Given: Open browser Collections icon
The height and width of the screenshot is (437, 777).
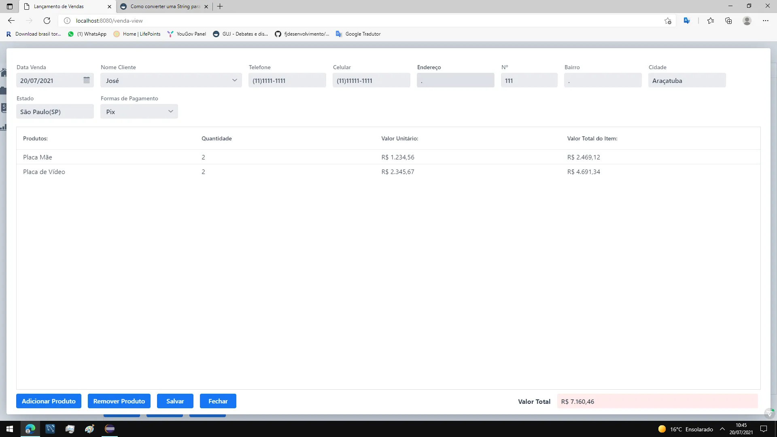Looking at the screenshot, I should (728, 21).
